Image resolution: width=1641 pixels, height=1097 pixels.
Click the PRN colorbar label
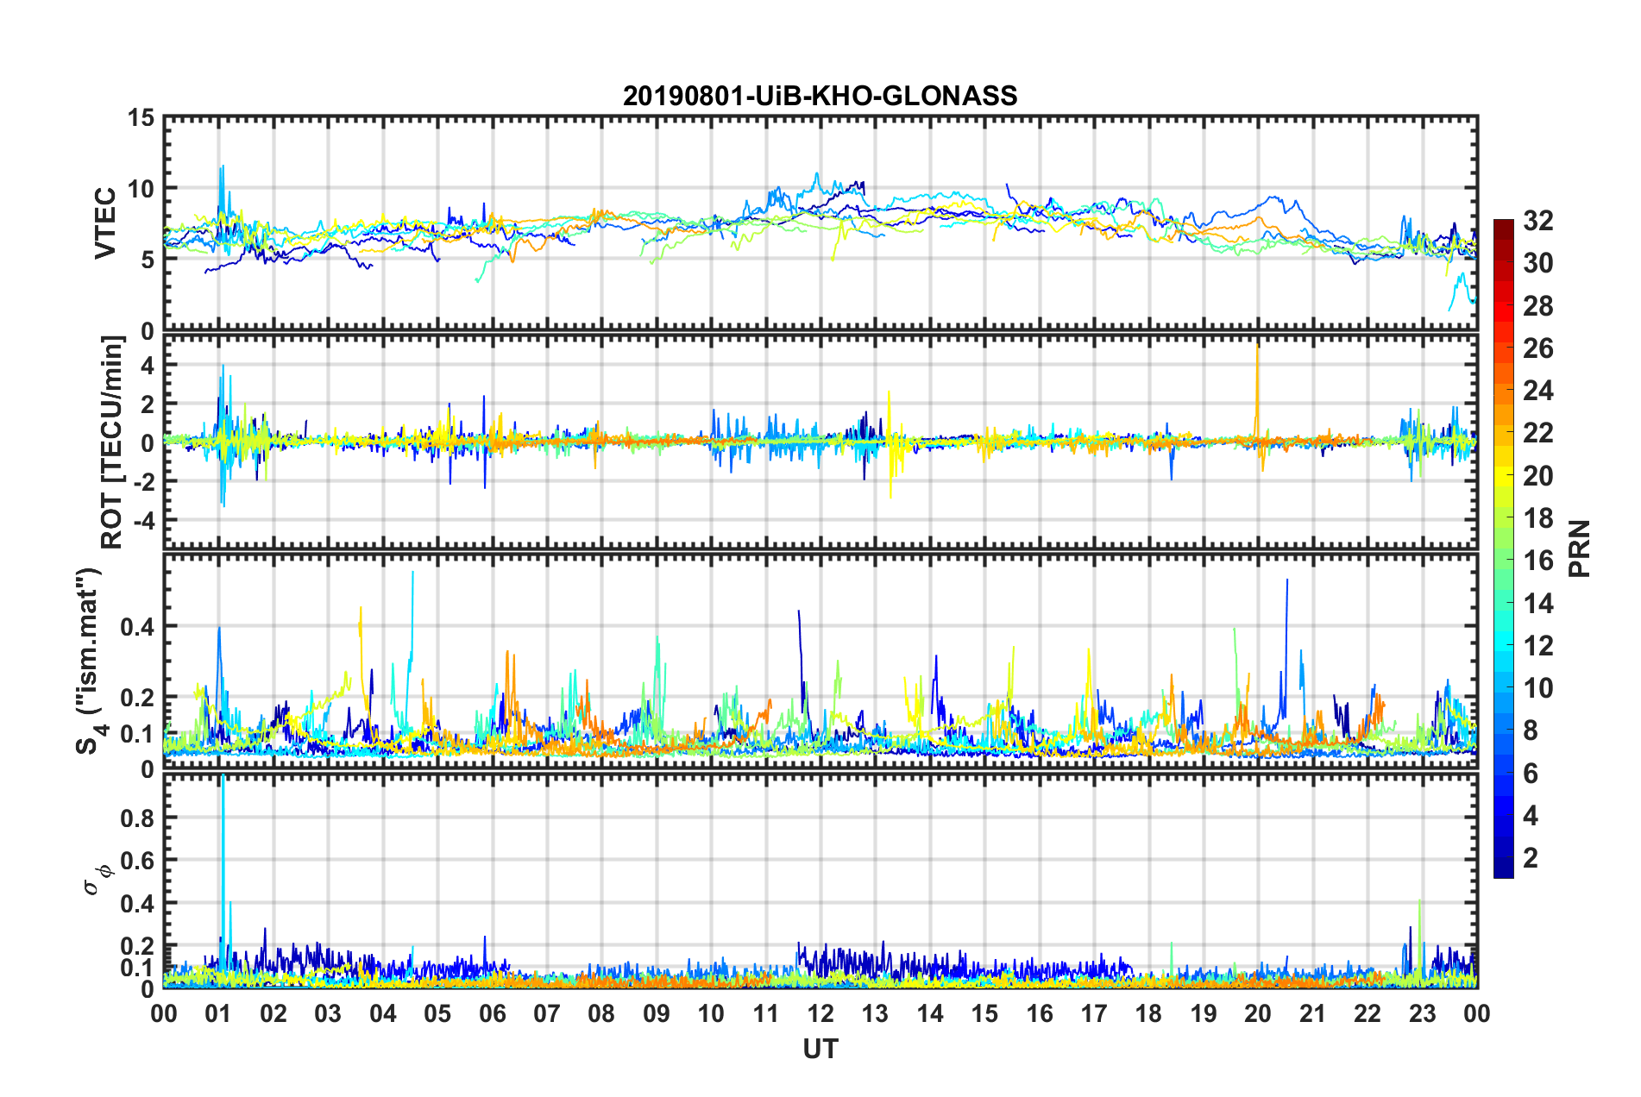point(1580,548)
